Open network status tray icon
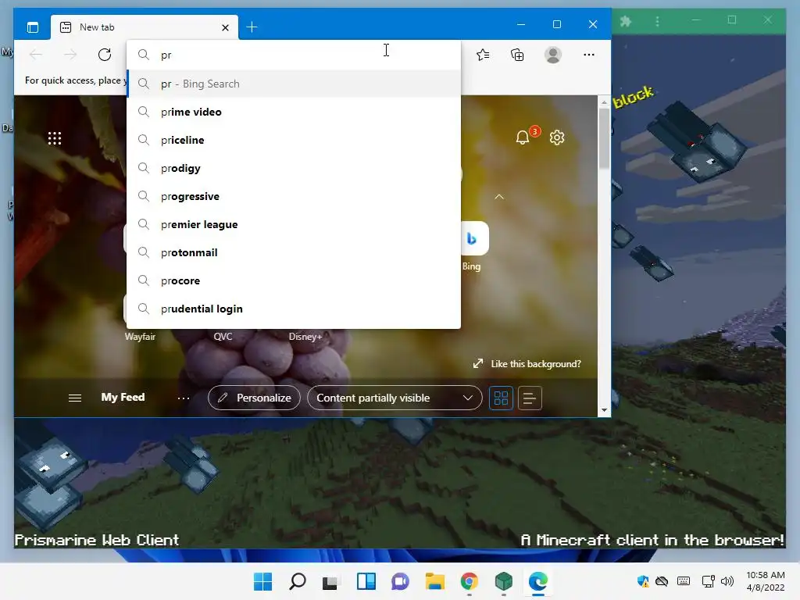Viewport: 800px width, 600px height. point(708,581)
